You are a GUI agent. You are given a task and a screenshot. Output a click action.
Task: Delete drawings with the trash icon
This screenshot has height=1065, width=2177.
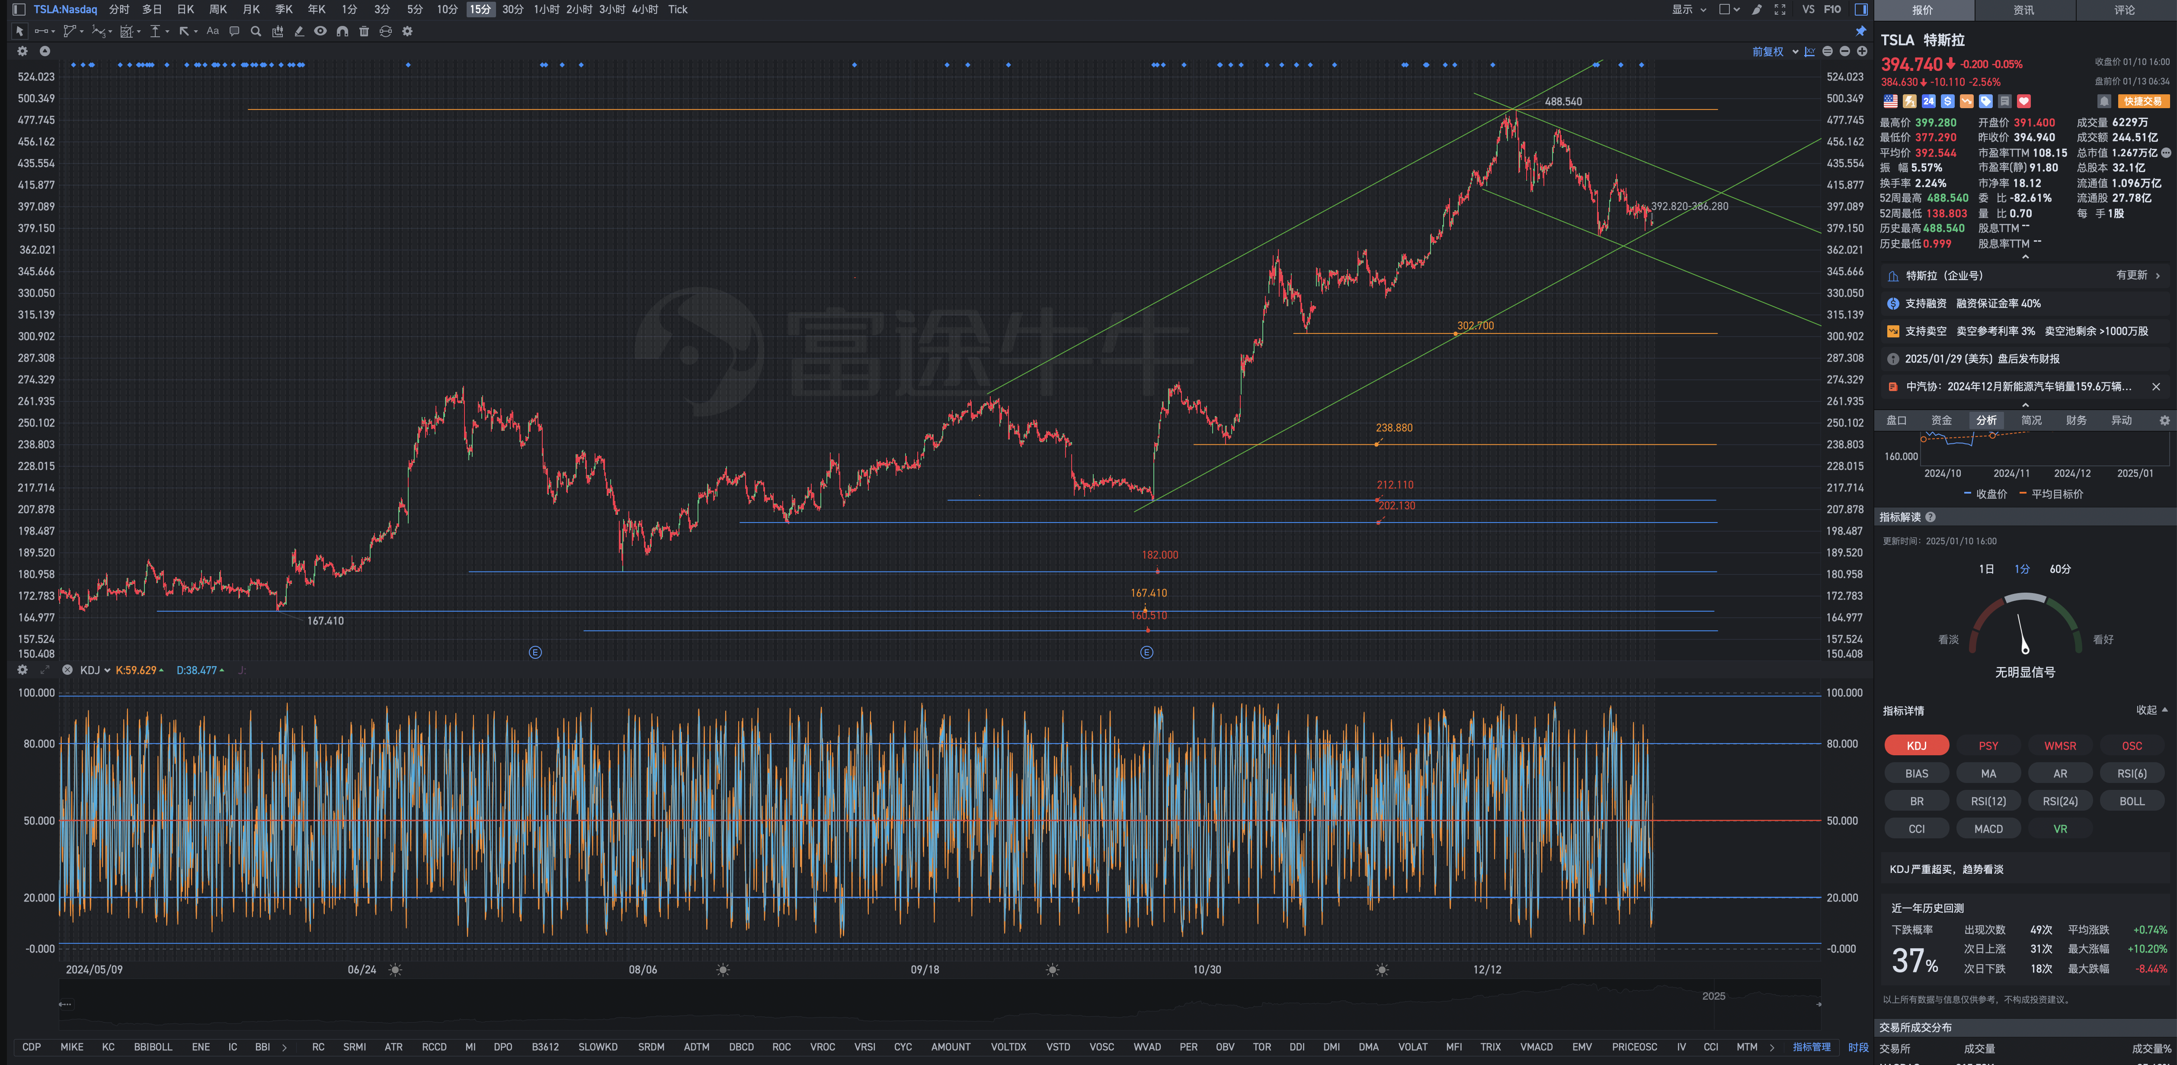coord(364,31)
